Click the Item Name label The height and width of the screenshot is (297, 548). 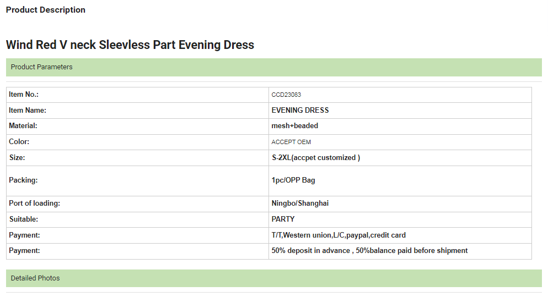point(27,111)
